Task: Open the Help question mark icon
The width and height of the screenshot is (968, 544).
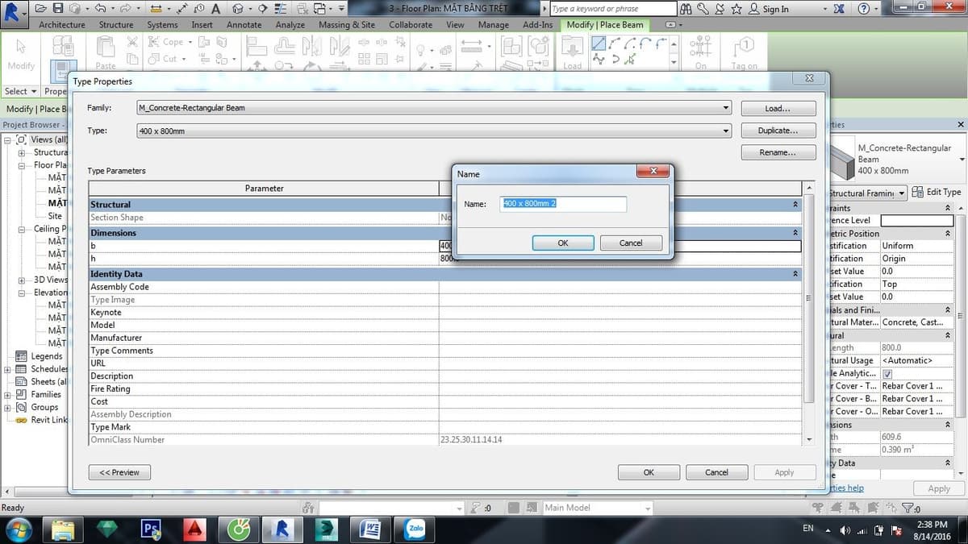Action: [864, 9]
